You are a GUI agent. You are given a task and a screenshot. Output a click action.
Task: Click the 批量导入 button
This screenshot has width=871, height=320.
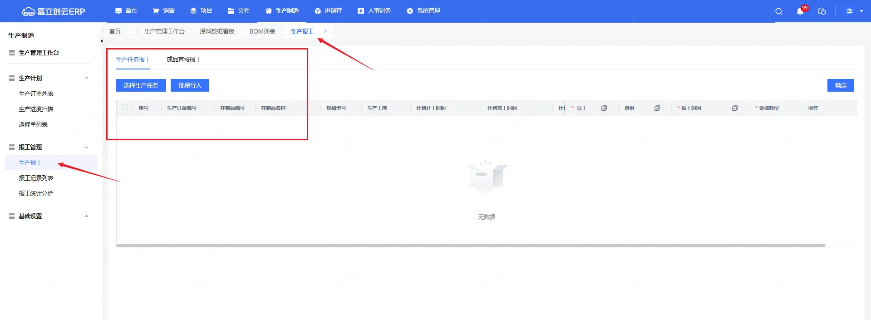(190, 85)
